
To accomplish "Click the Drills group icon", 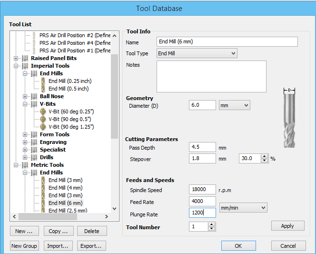I will coord(34,157).
